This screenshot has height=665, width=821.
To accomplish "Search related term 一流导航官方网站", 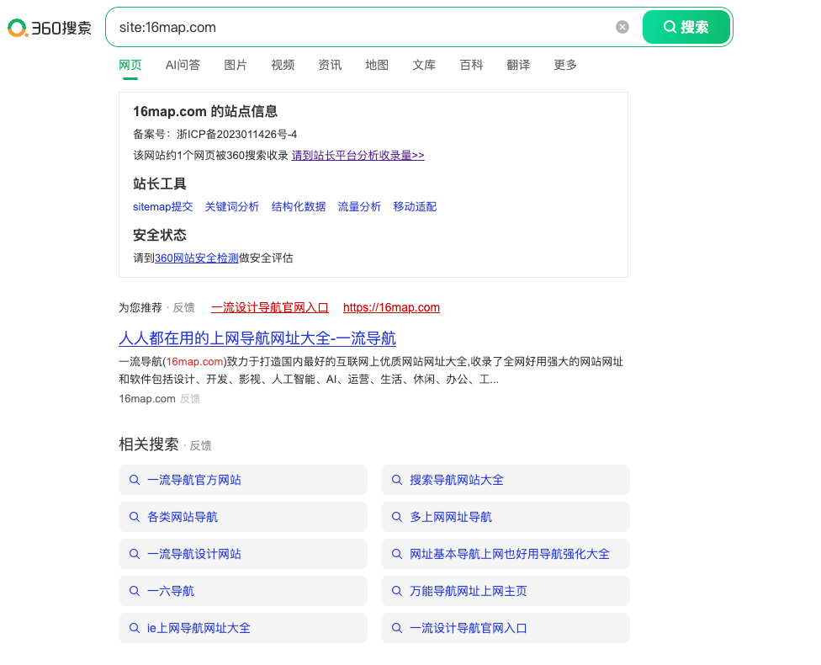I will point(243,480).
